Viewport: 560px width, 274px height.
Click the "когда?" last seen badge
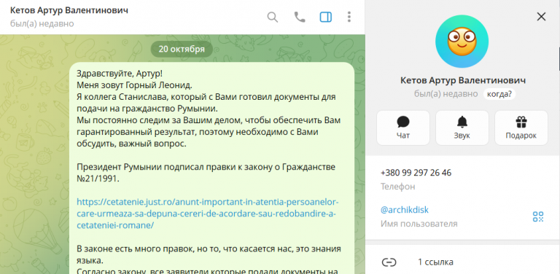(x=499, y=94)
